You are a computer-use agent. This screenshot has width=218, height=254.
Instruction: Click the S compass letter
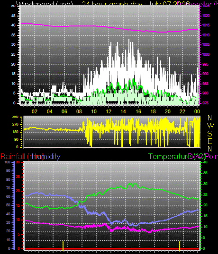click(x=210, y=134)
